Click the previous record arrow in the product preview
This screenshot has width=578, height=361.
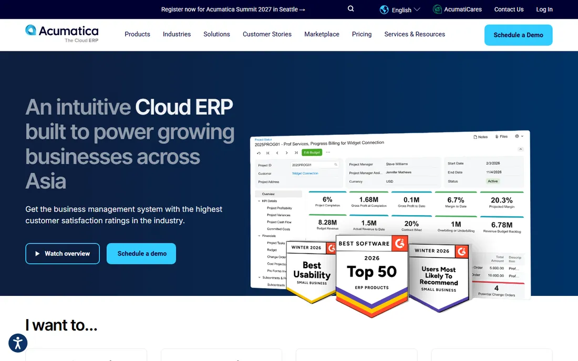click(277, 153)
